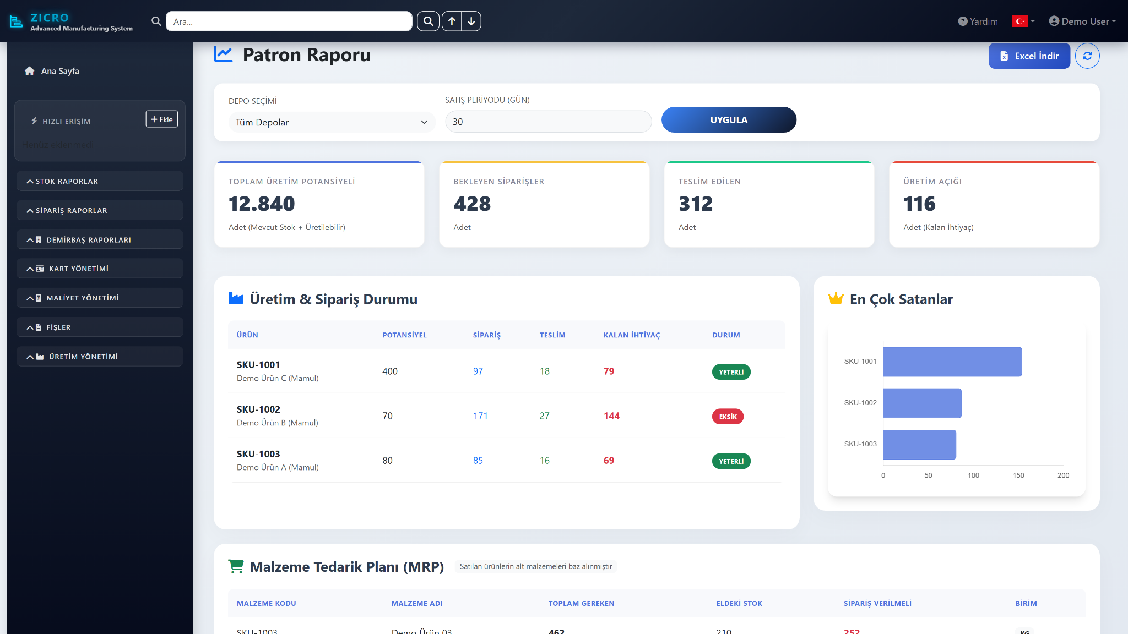Click the Patron Raporu chart icon
The height and width of the screenshot is (634, 1128).
223,54
